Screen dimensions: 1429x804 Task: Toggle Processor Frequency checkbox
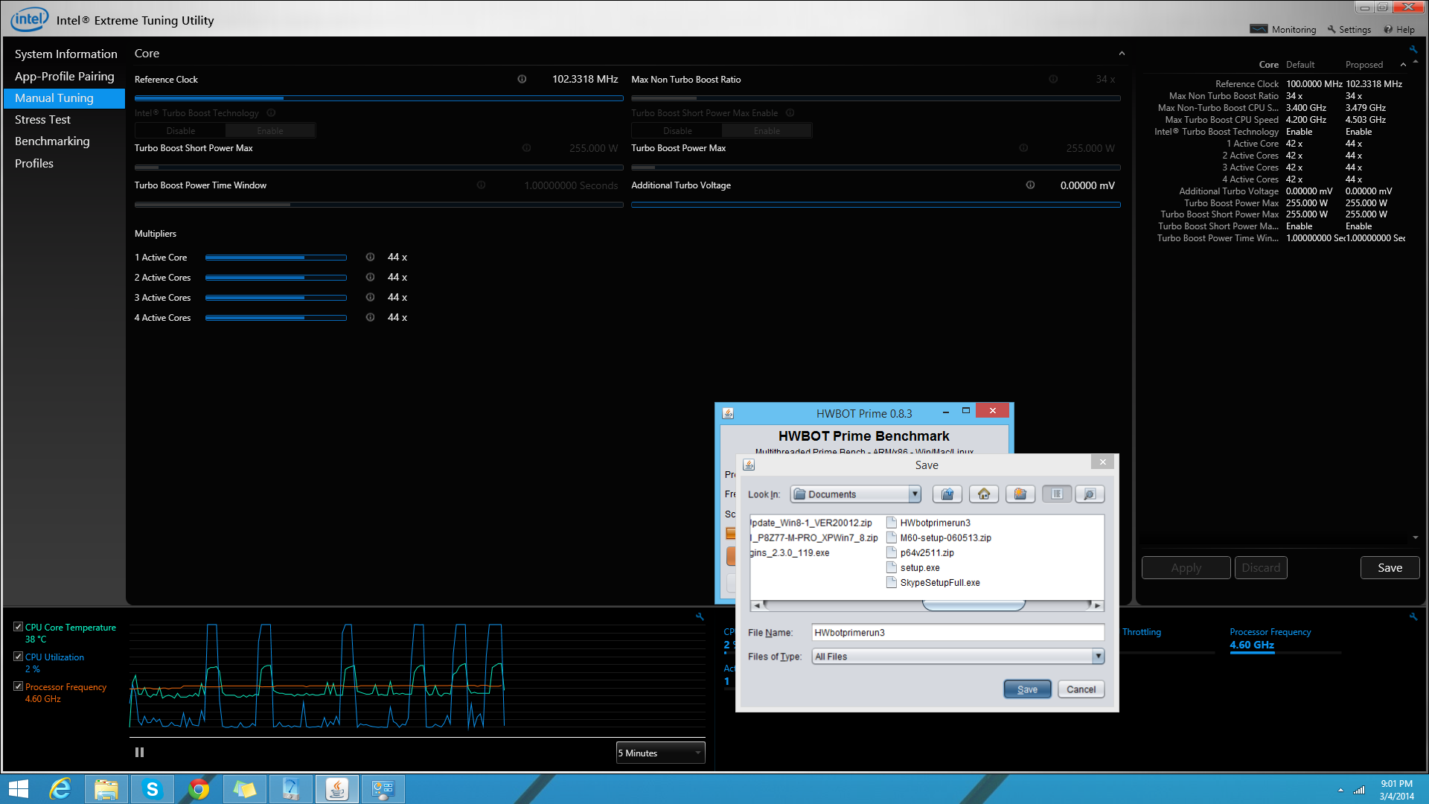18,686
